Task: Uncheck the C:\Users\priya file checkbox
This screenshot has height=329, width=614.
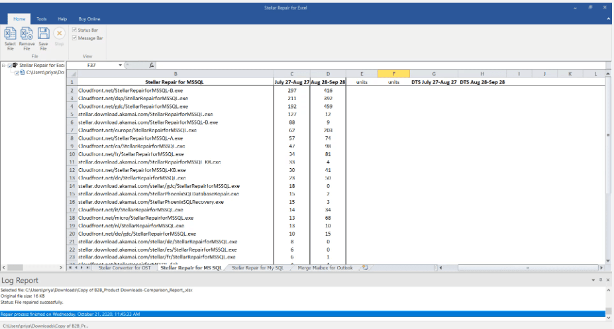Action: click(x=17, y=73)
